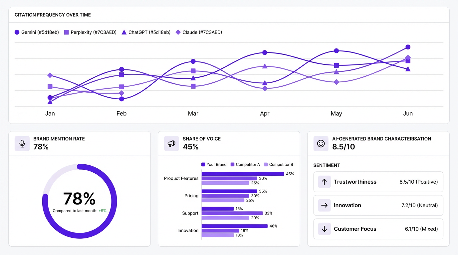The height and width of the screenshot is (255, 458).
Task: Select the Citation Frequency Over Time header
Action: (x=53, y=15)
